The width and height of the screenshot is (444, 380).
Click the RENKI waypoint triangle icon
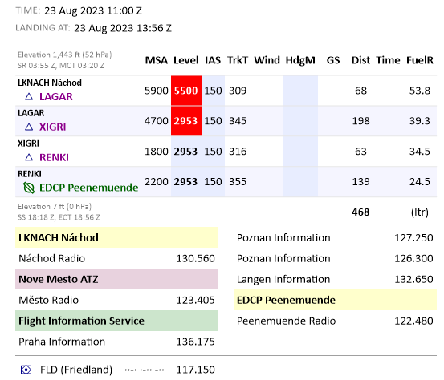(29, 157)
